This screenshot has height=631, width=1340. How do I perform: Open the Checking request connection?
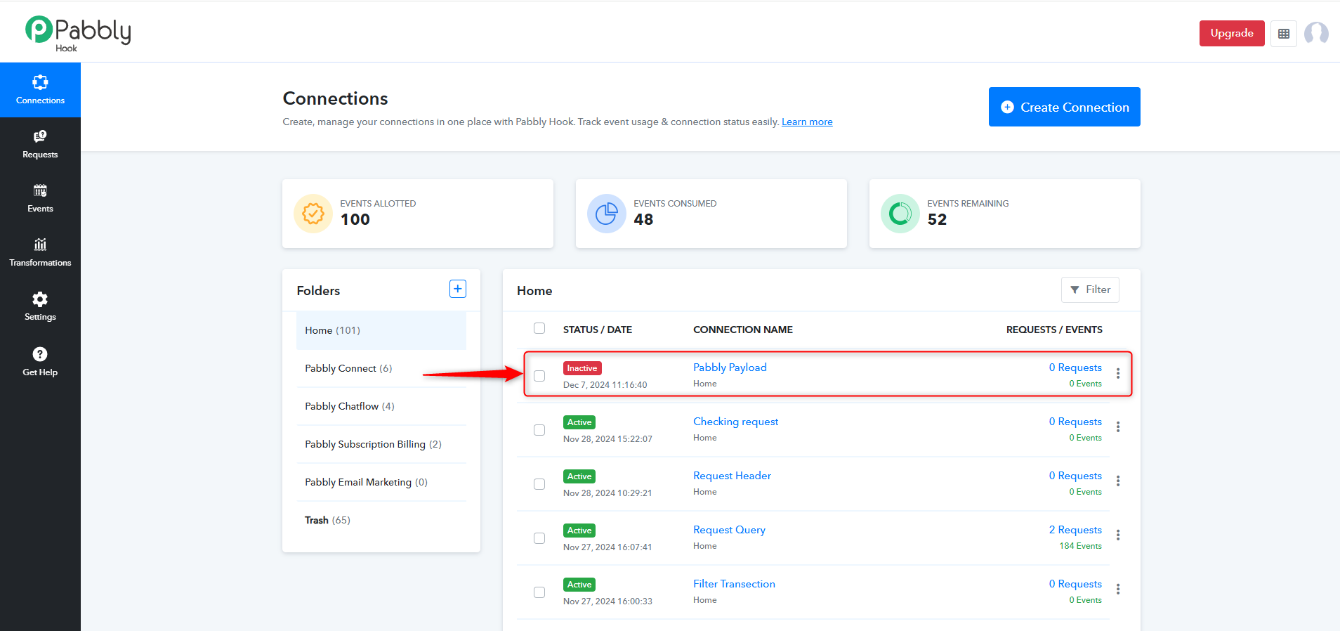pos(735,422)
